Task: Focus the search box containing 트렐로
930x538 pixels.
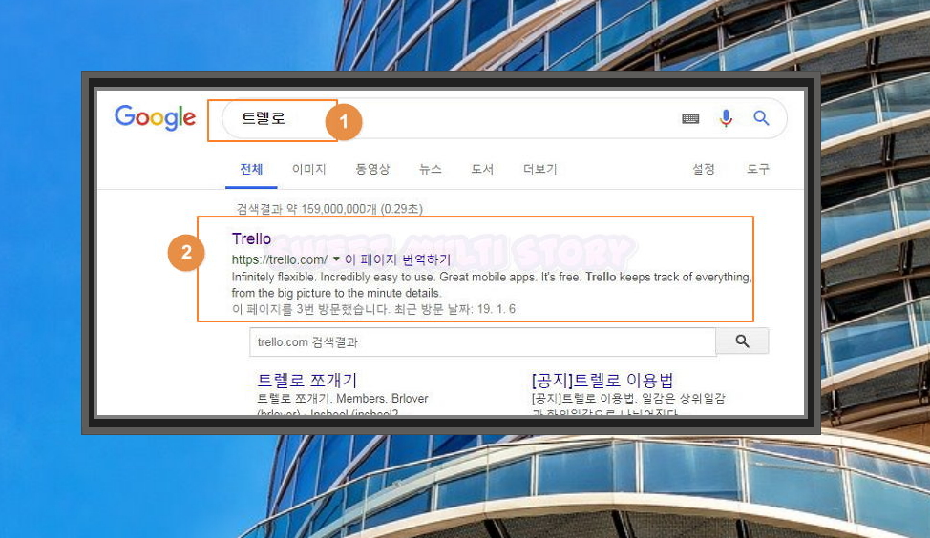Action: pyautogui.click(x=504, y=118)
